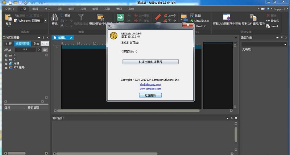Click Open folder icon in quick access toolbar
Image resolution: width=290 pixels, height=155 pixels.
[x=16, y=3]
